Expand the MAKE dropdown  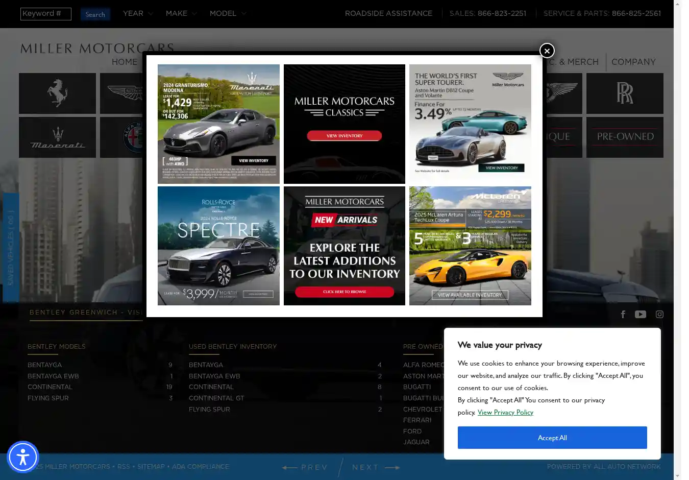coord(181,14)
